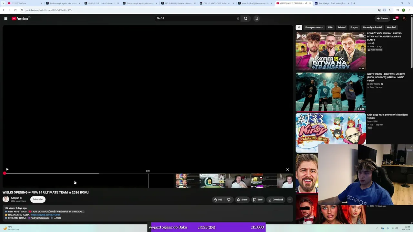Screen dimensions: 413x232
Task: Open the account avatar menu
Action: click(x=404, y=18)
